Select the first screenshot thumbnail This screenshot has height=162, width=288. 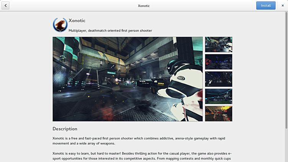(218, 44)
